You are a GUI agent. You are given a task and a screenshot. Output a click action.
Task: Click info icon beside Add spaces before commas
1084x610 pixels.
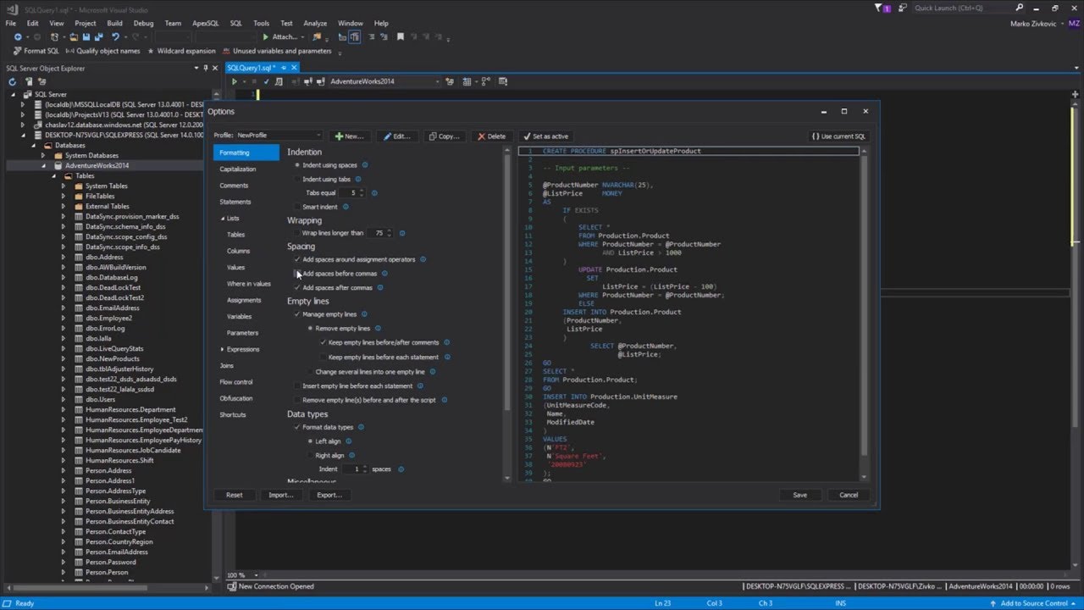pos(384,274)
